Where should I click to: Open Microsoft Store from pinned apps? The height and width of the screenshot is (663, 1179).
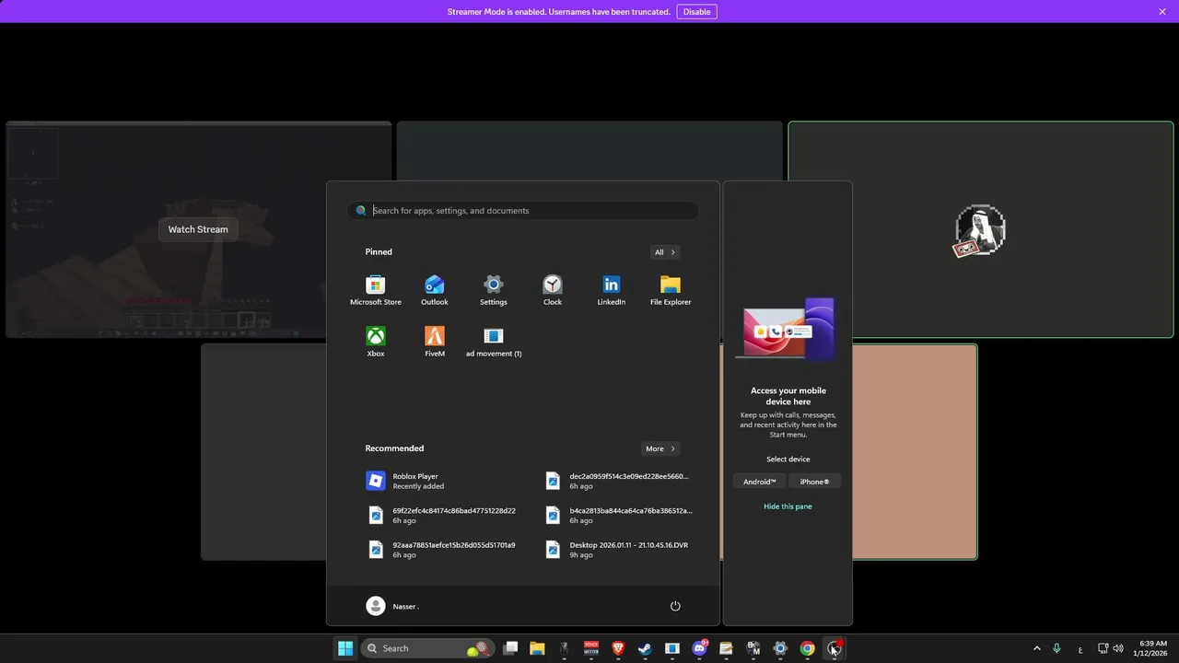pyautogui.click(x=375, y=291)
